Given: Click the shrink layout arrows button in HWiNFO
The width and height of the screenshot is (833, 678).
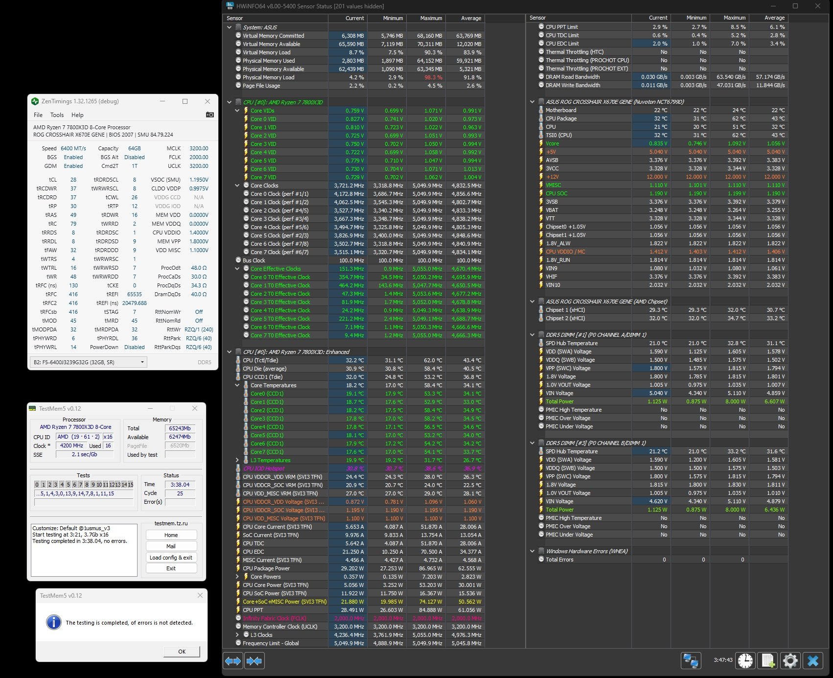Looking at the screenshot, I should (x=254, y=661).
